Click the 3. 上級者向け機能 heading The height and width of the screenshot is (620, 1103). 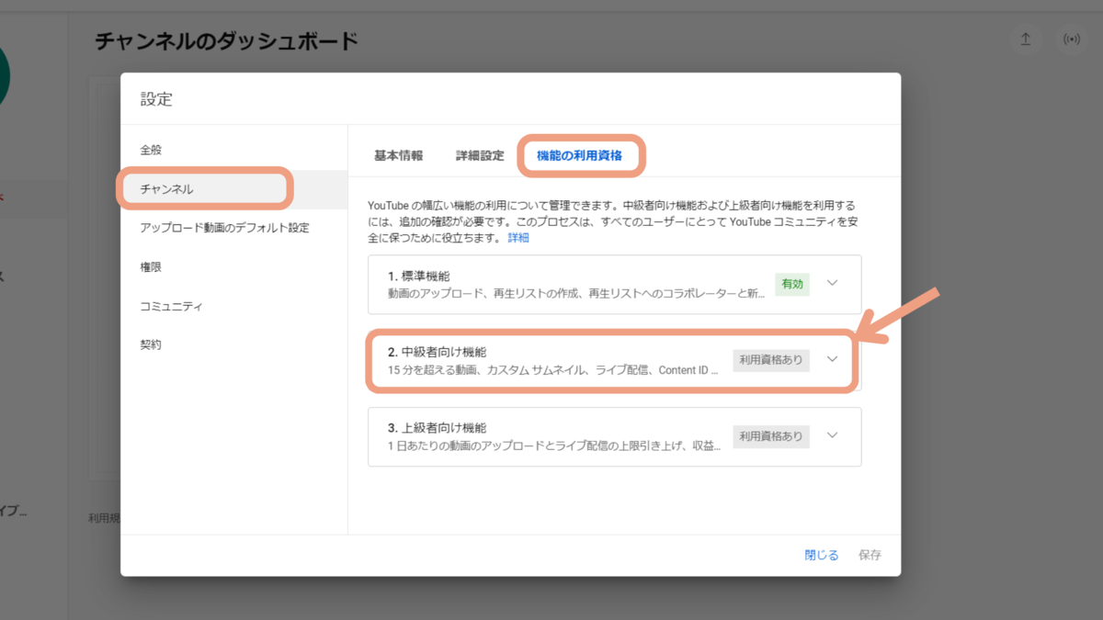(437, 428)
